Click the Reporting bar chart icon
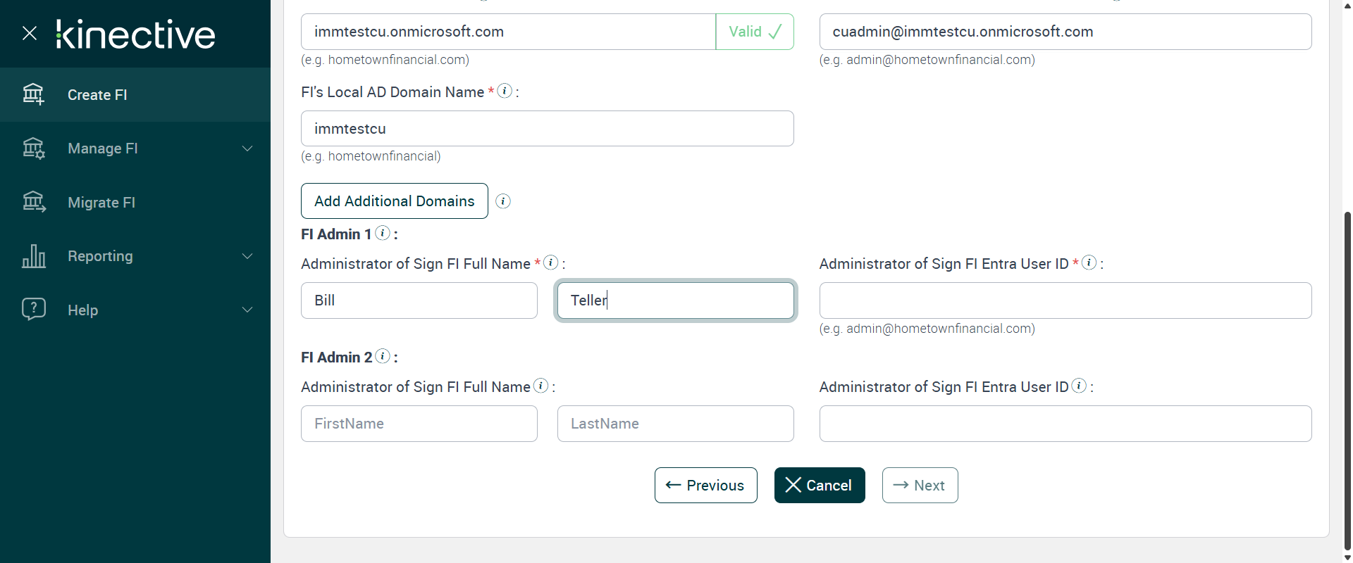The height and width of the screenshot is (563, 1353). click(x=33, y=256)
